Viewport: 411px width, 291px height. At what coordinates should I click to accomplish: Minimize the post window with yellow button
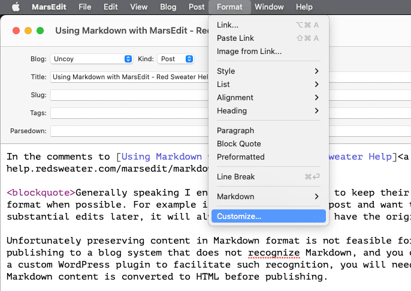point(28,31)
